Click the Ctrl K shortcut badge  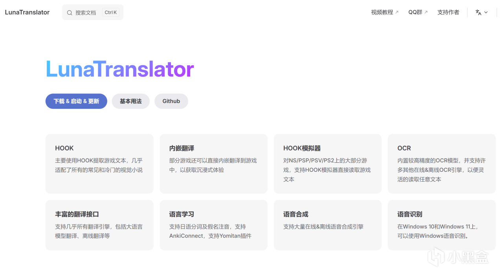tap(111, 13)
